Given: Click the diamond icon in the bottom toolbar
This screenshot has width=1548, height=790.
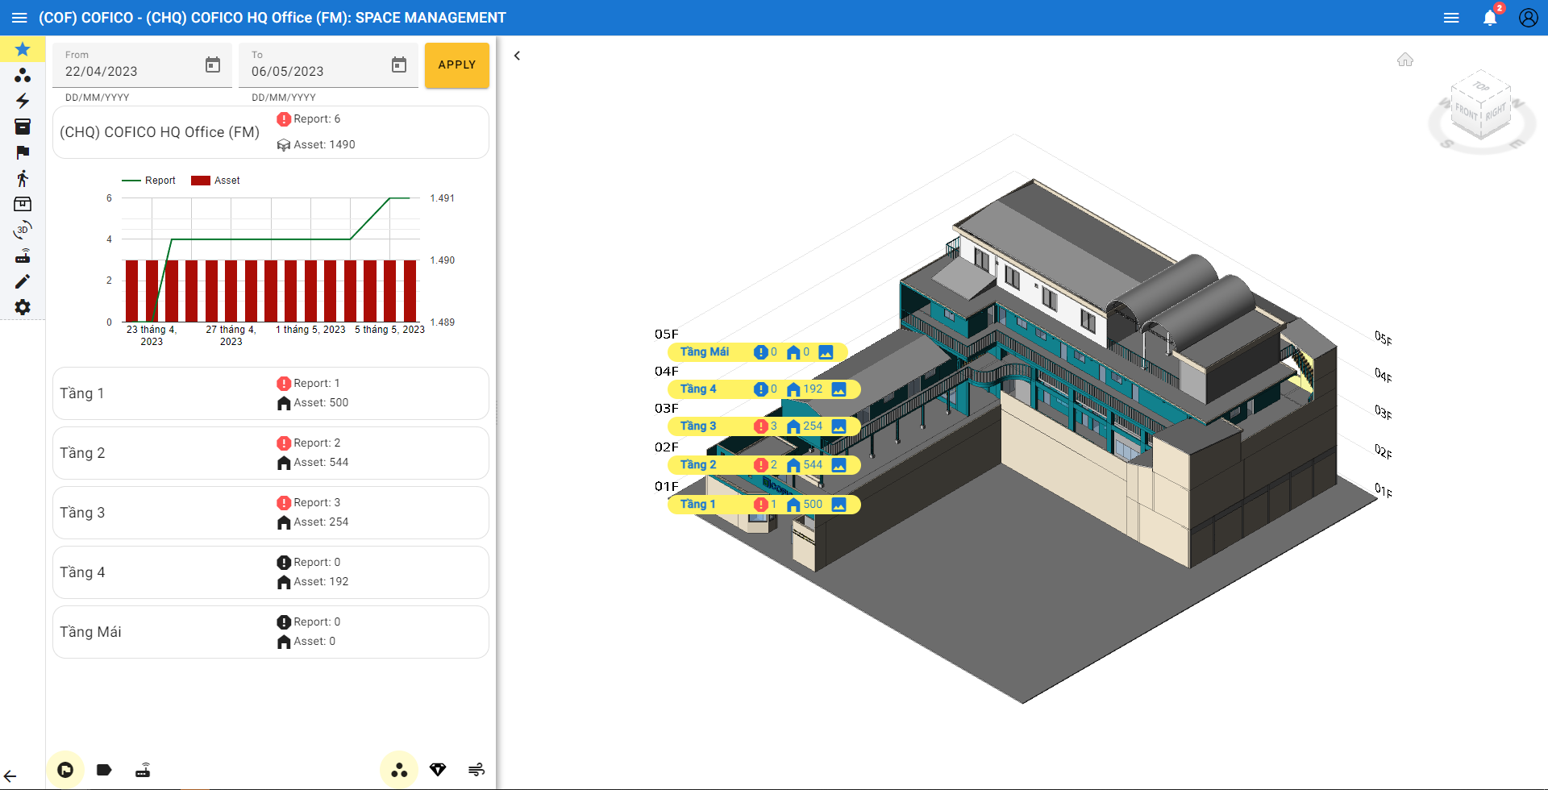Looking at the screenshot, I should click(x=438, y=770).
